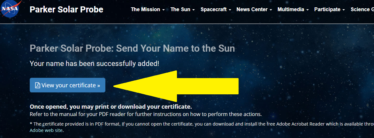Image resolution: width=374 pixels, height=138 pixels.
Task: Expand the caret beside The Mission
Action: coord(164,10)
